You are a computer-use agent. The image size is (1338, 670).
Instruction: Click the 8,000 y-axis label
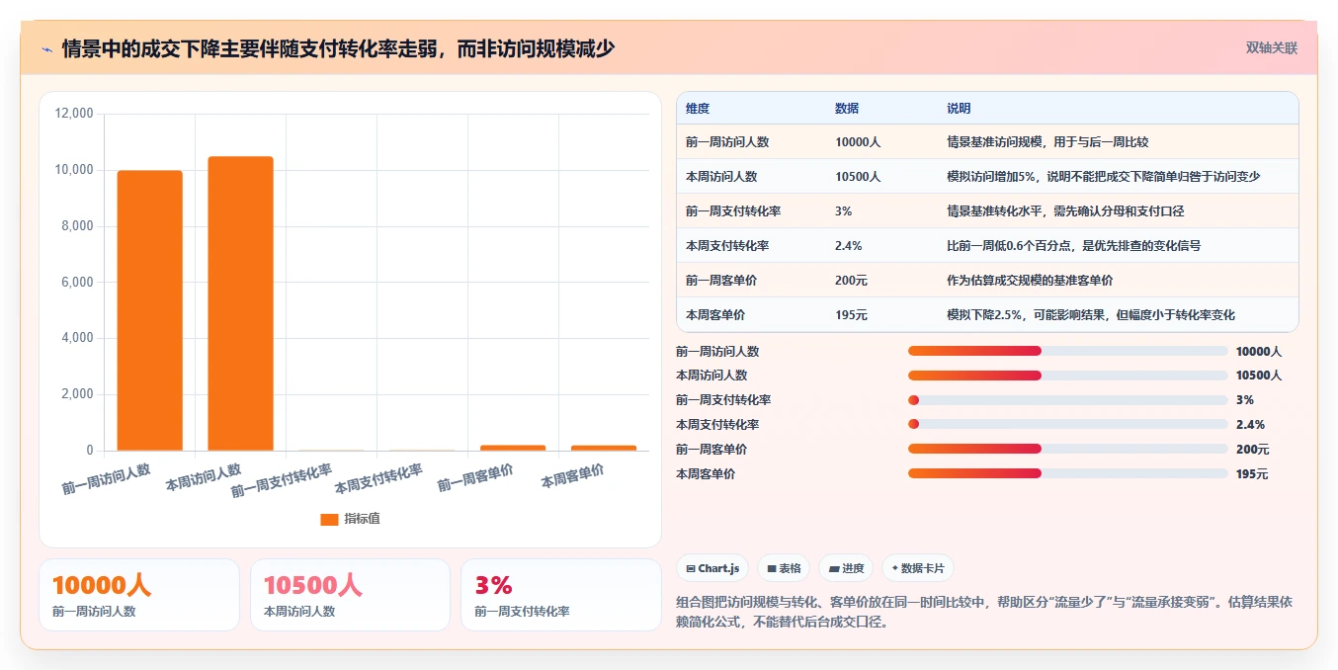pyautogui.click(x=77, y=226)
